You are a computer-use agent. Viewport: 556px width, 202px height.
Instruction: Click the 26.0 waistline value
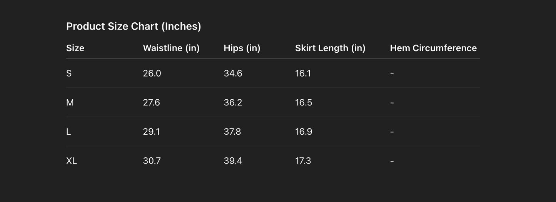coord(152,73)
